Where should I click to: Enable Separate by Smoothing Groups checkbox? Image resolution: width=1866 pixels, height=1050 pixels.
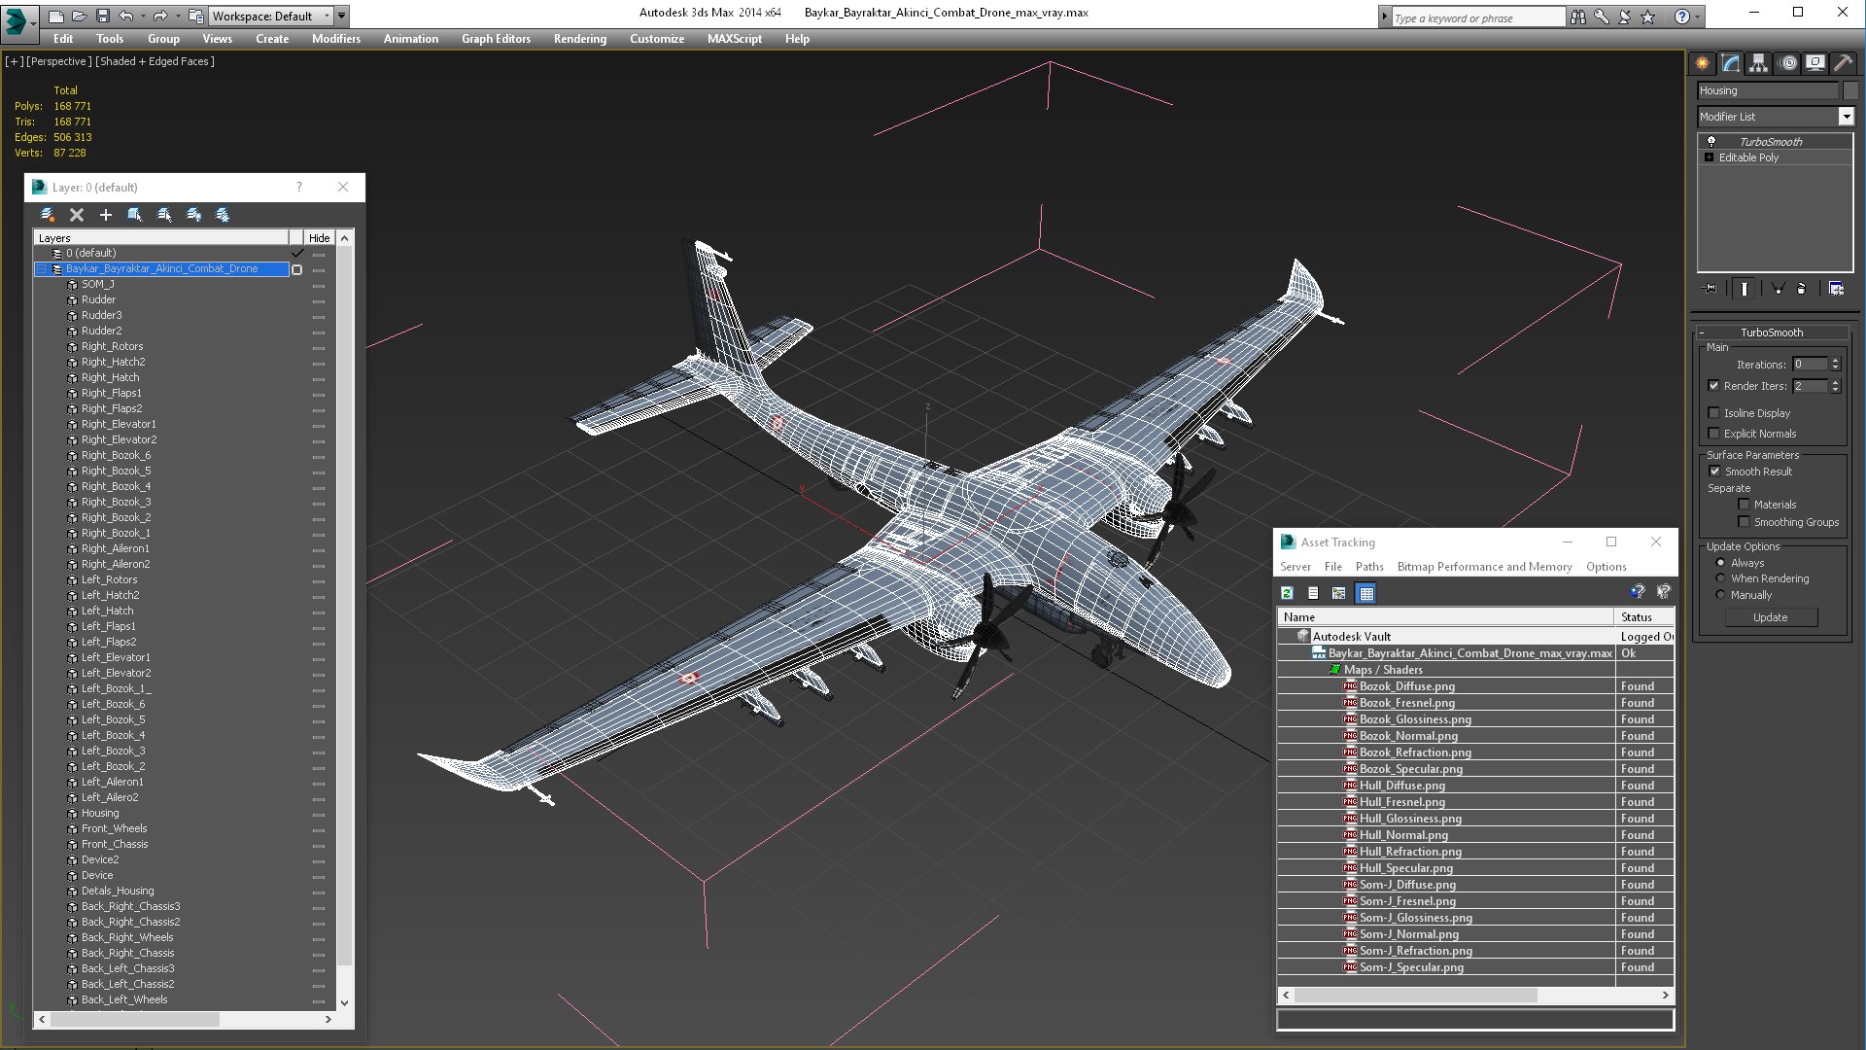1745,522
